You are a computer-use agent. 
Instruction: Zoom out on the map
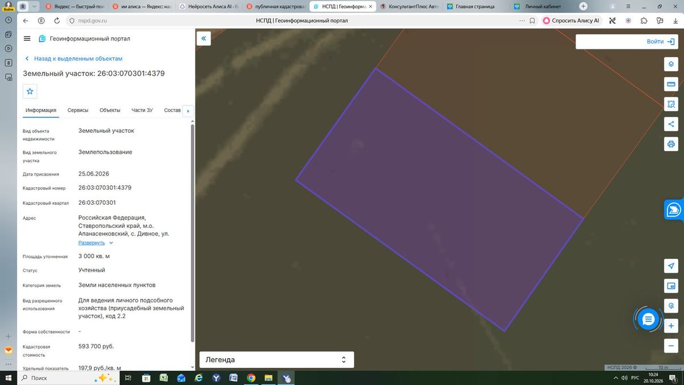coord(671,346)
